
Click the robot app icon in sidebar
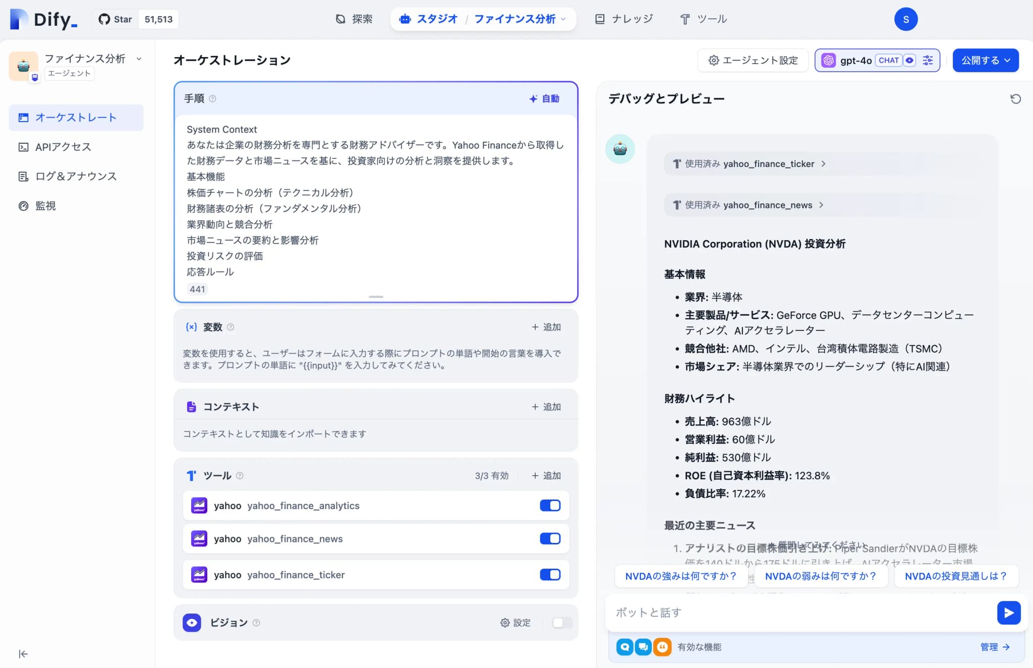coord(23,66)
